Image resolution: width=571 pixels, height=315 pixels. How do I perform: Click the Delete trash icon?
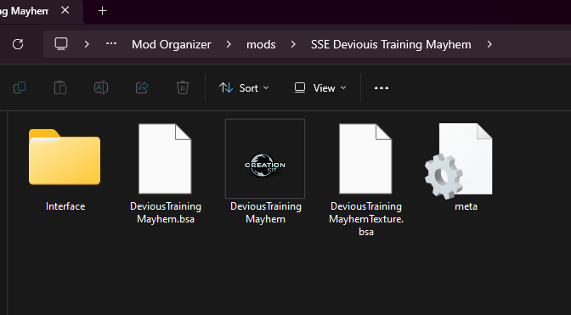pos(183,87)
